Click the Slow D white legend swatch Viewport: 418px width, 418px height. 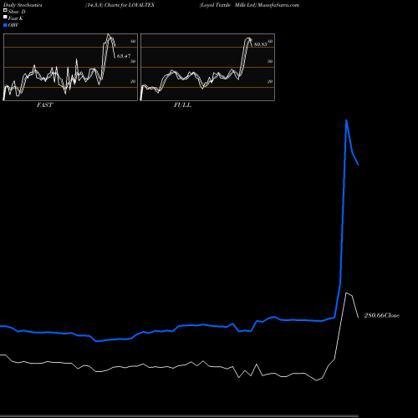(x=5, y=11)
